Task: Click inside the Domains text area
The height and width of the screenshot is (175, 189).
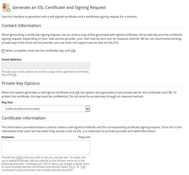Action: point(46,148)
